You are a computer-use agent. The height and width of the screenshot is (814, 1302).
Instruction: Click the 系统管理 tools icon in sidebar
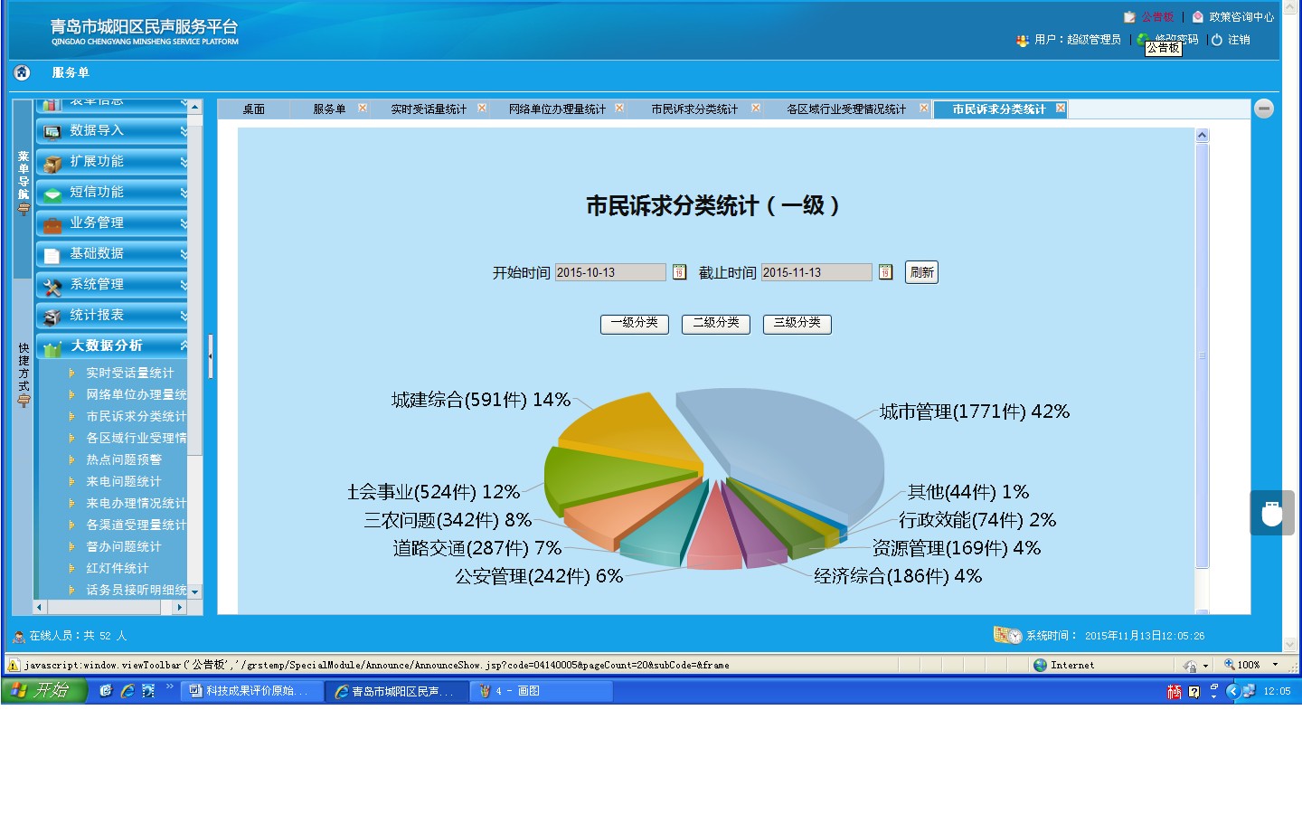click(x=52, y=286)
